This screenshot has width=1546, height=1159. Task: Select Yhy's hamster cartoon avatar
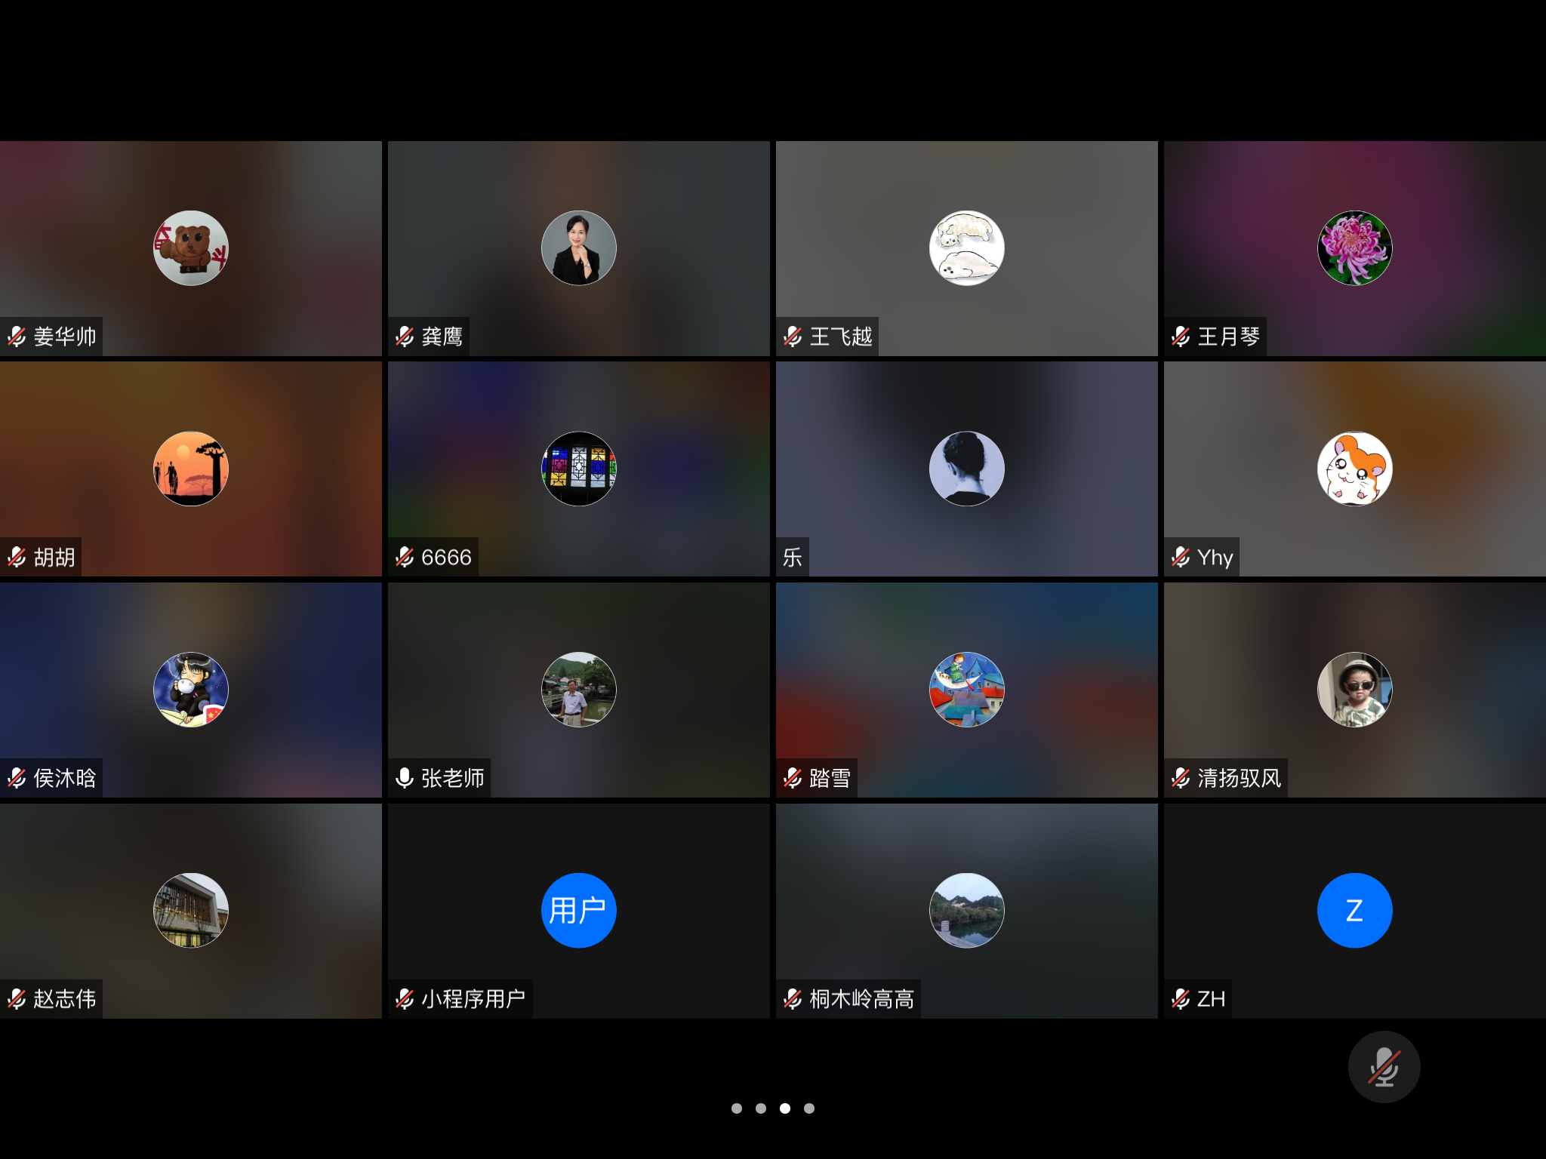click(1354, 469)
